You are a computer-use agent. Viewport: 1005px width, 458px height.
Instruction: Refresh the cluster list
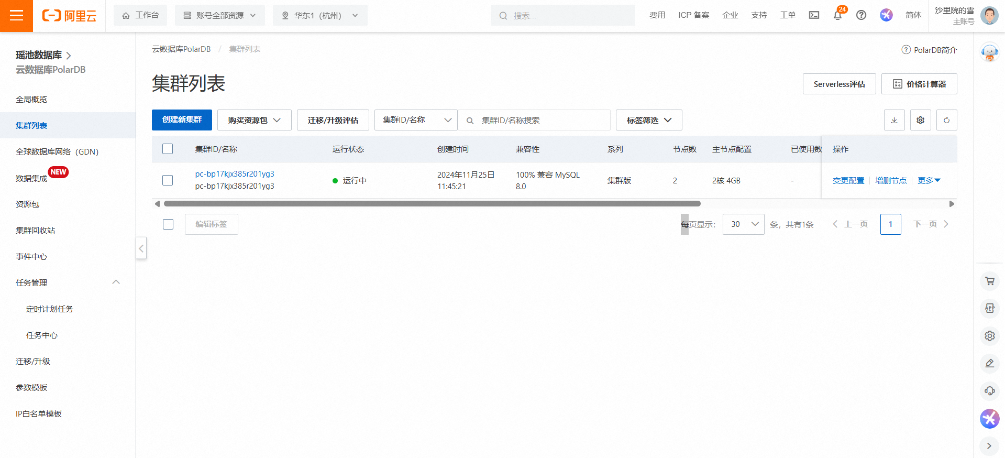946,120
